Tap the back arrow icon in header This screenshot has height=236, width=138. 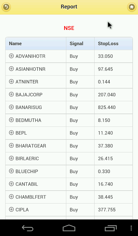(6, 7)
